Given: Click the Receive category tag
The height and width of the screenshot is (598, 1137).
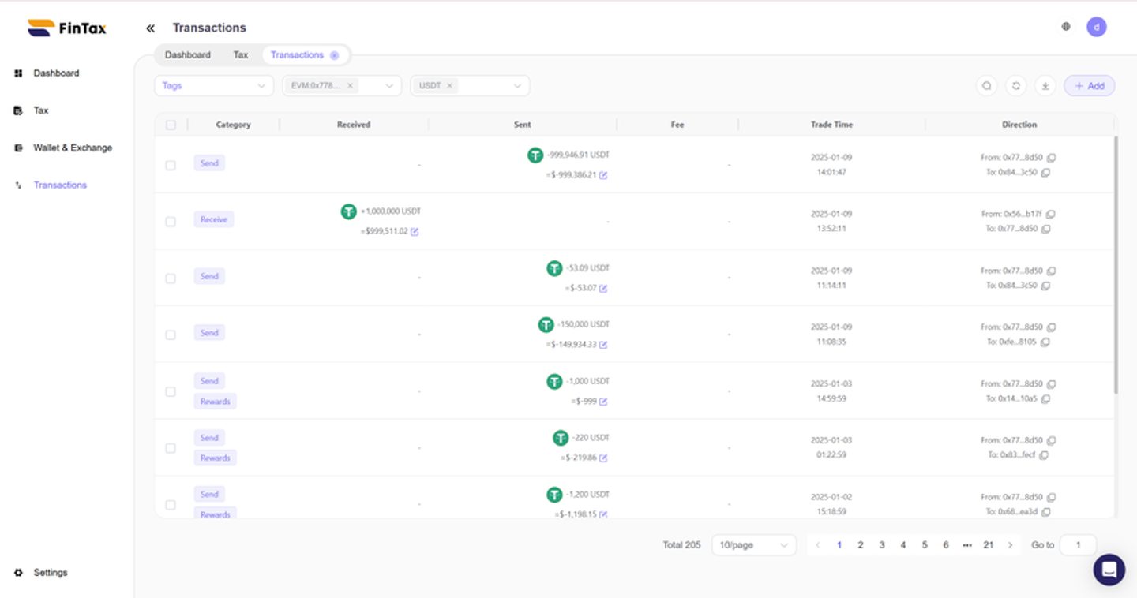Looking at the screenshot, I should 214,220.
